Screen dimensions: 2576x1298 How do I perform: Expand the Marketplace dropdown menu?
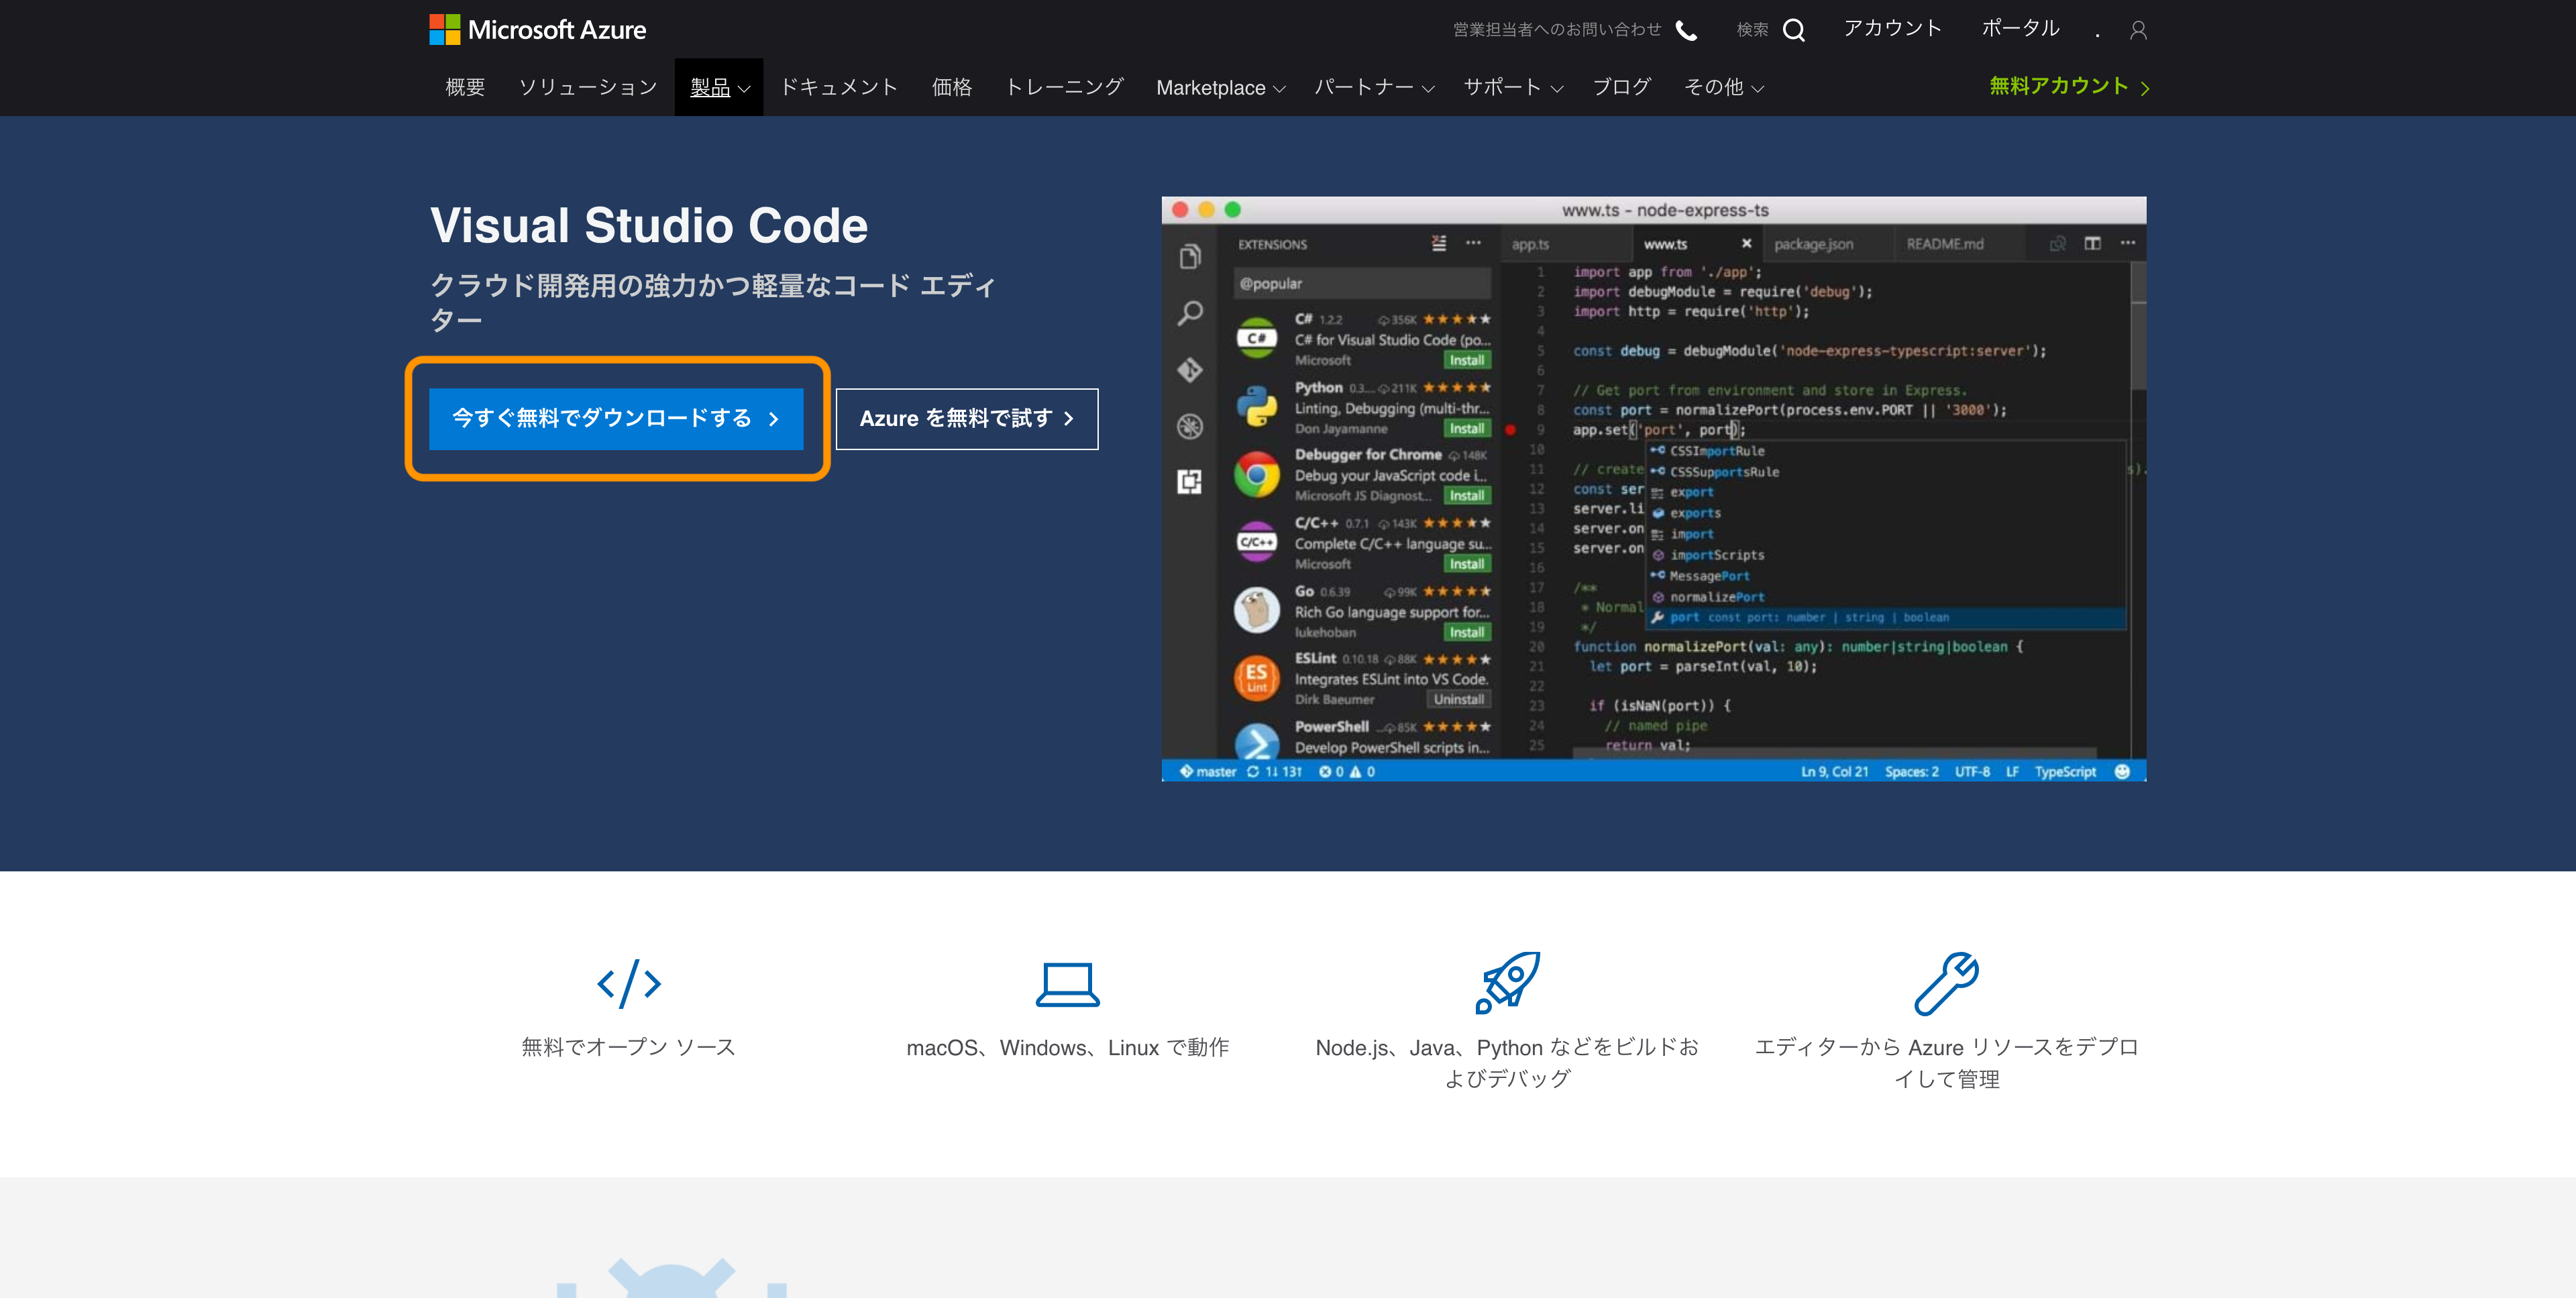tap(1220, 88)
